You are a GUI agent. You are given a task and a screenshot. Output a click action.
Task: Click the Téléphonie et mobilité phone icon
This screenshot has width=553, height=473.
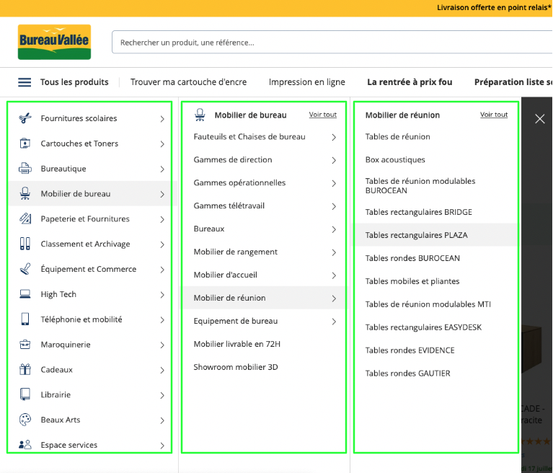(x=25, y=319)
